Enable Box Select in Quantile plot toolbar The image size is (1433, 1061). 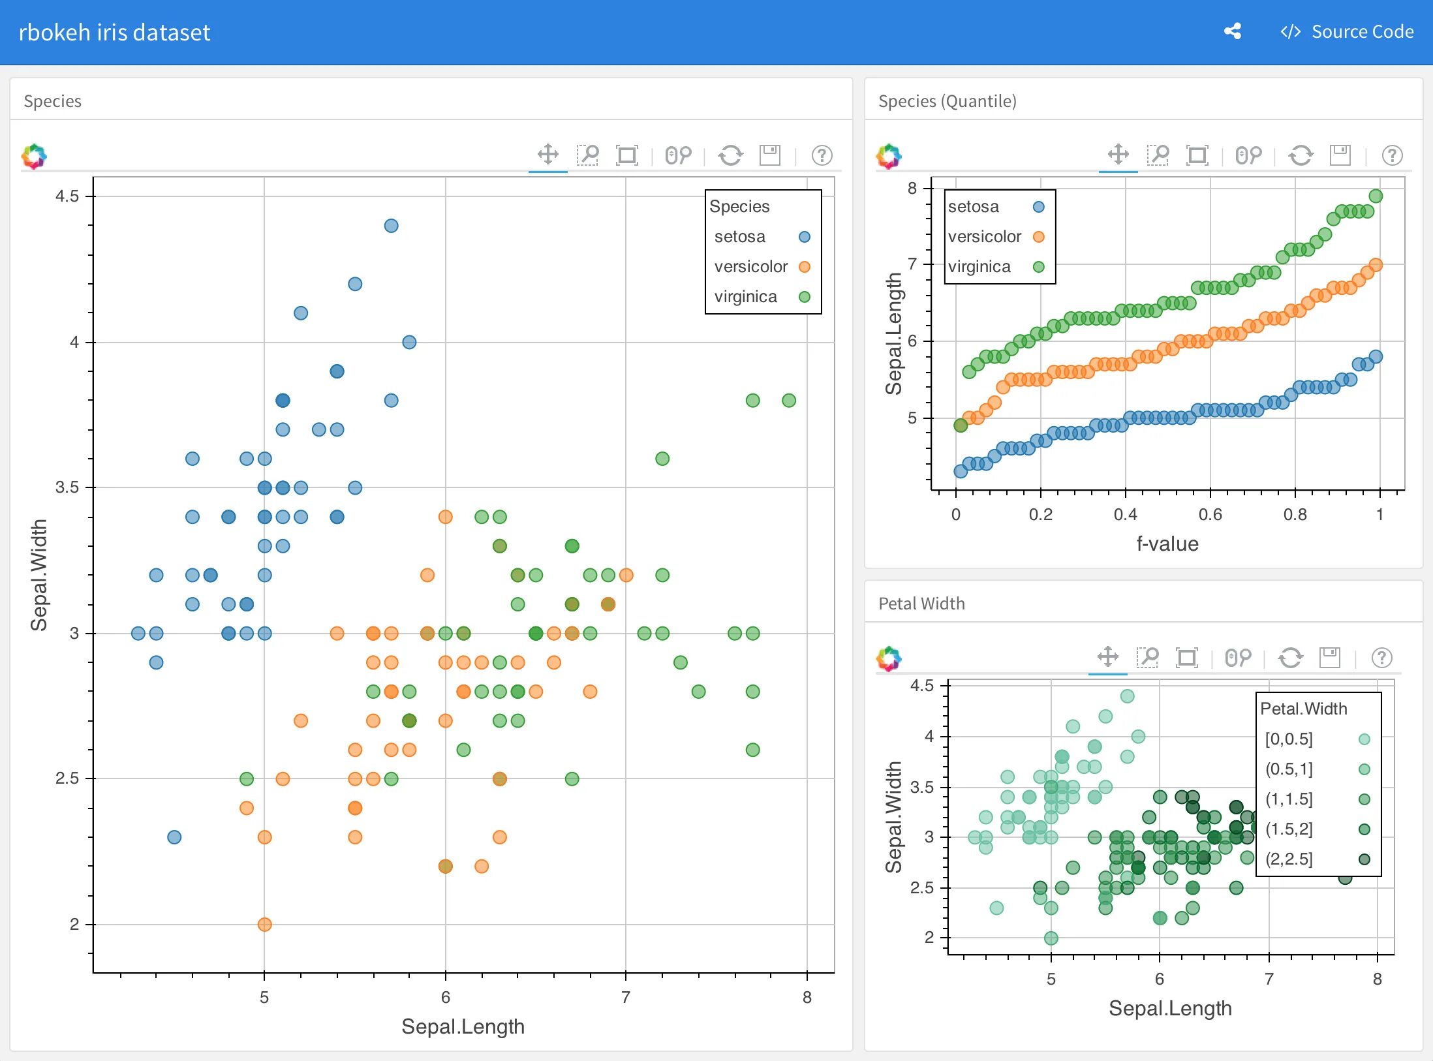1197,155
